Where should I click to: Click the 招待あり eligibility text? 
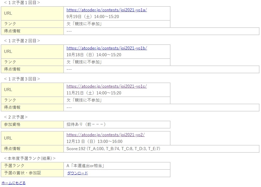tap(86, 124)
